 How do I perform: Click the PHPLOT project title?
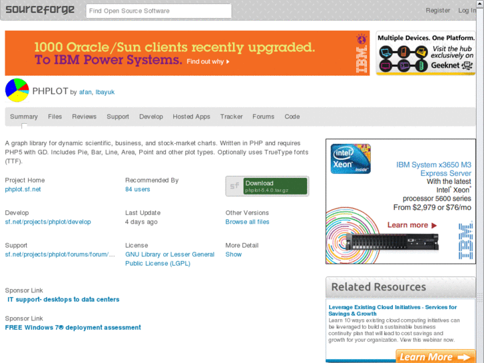tap(50, 91)
